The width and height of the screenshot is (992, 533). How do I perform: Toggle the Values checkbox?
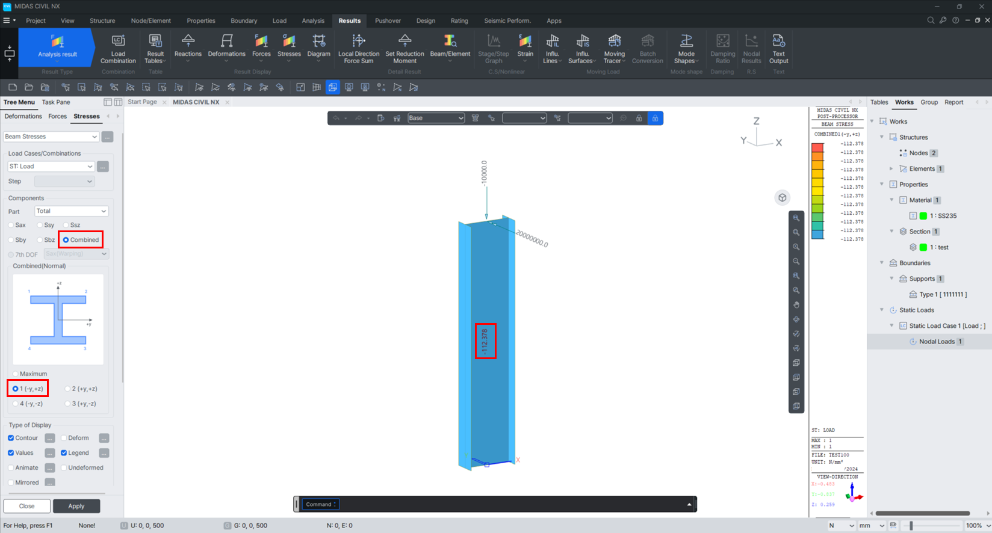11,453
